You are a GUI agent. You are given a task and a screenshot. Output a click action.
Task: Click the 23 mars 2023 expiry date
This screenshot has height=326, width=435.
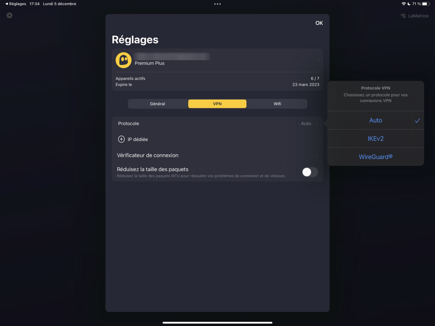[306, 85]
